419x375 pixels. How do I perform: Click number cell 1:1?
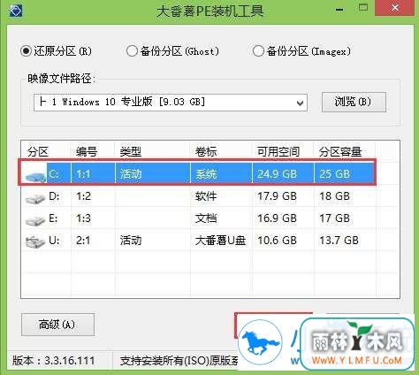click(x=83, y=174)
